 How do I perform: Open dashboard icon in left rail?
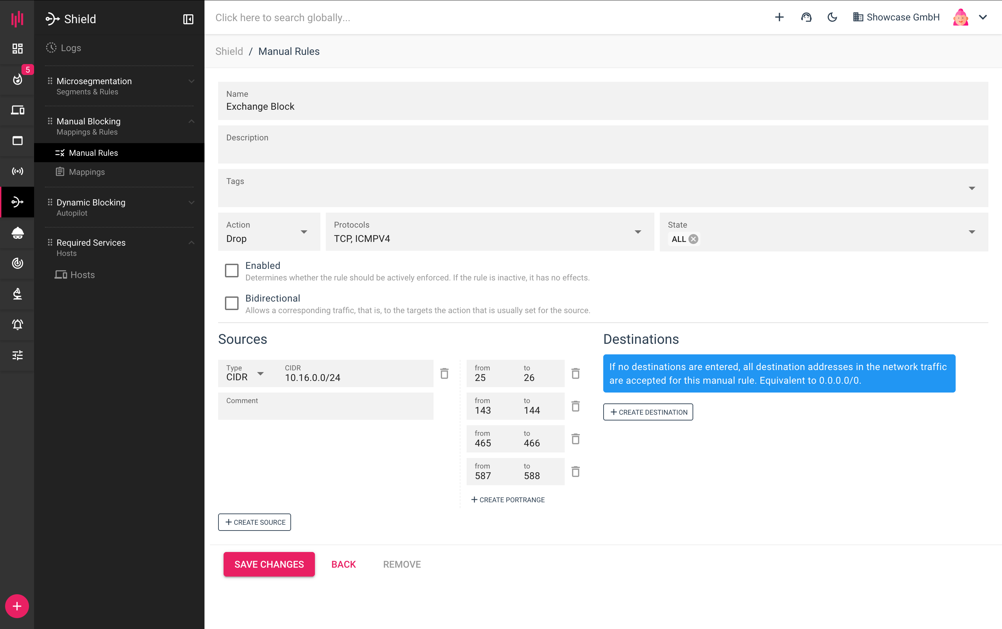(17, 49)
